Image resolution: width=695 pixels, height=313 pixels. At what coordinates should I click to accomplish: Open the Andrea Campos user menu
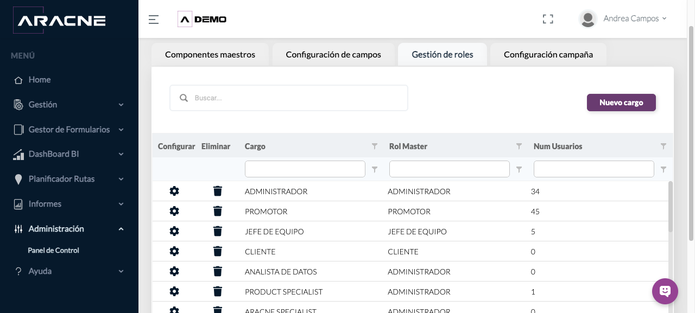pyautogui.click(x=635, y=18)
